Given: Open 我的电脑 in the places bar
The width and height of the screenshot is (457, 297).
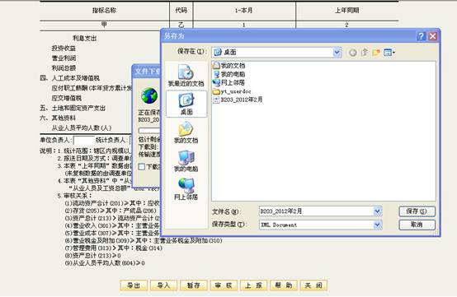Looking at the screenshot, I should 186,160.
